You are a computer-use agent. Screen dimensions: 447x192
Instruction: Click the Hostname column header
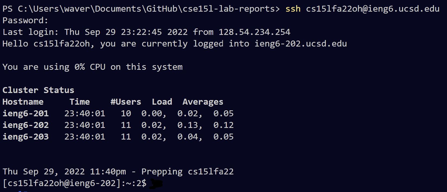[23, 102]
